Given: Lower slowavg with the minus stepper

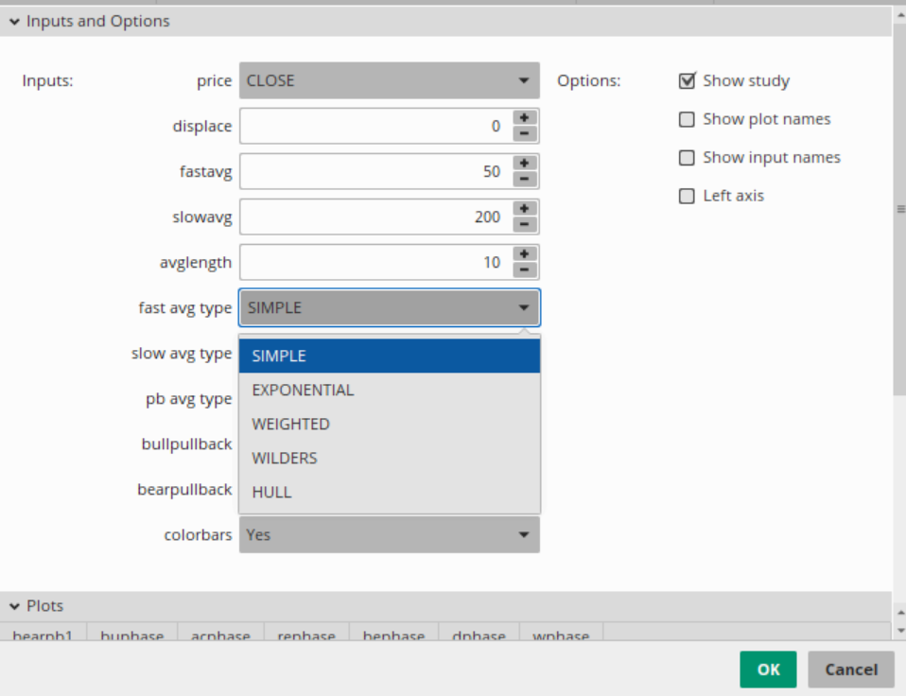Looking at the screenshot, I should click(525, 225).
